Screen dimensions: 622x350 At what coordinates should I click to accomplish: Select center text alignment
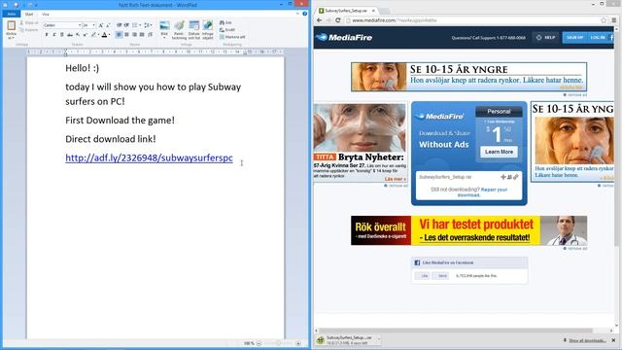(126, 35)
